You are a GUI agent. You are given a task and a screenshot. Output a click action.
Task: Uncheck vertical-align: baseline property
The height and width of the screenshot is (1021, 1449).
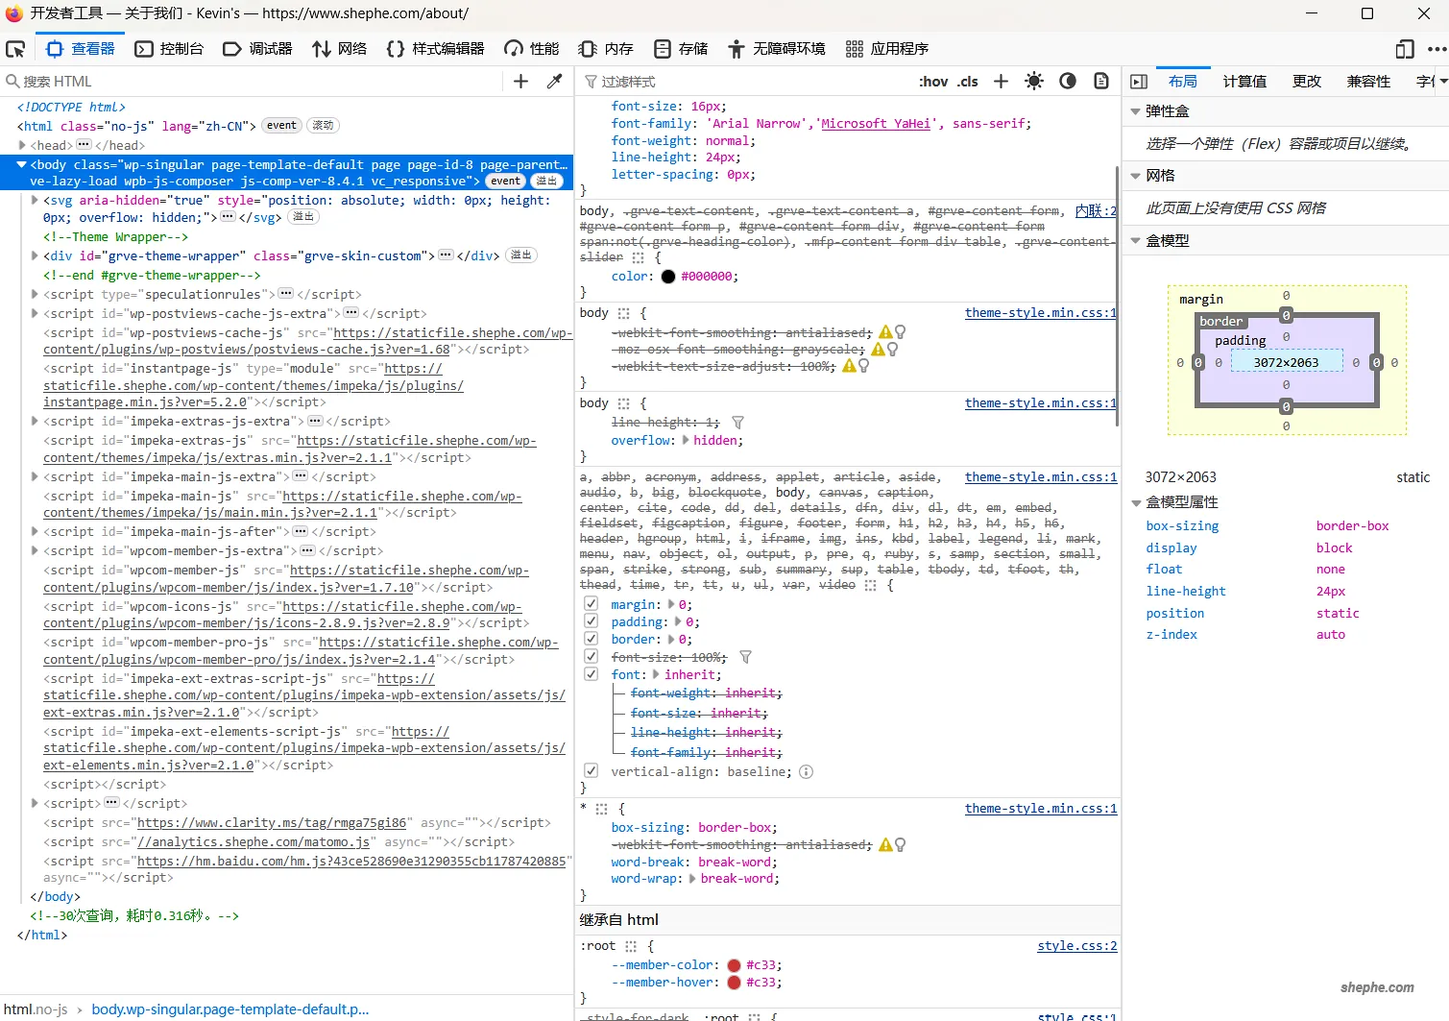point(591,769)
